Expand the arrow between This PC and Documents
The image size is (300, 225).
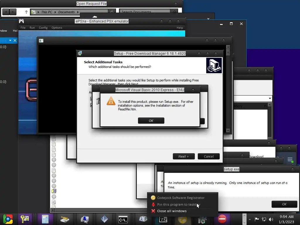pos(55,12)
